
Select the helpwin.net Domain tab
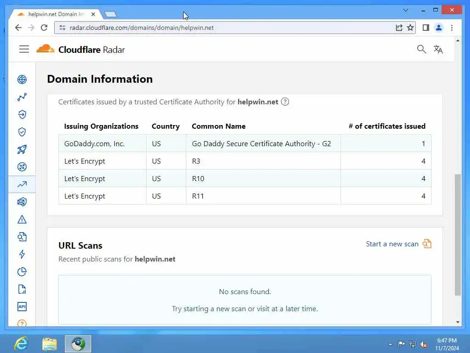pyautogui.click(x=56, y=14)
